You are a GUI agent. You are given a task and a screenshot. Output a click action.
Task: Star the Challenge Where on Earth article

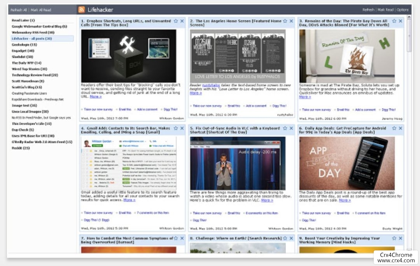(285, 238)
